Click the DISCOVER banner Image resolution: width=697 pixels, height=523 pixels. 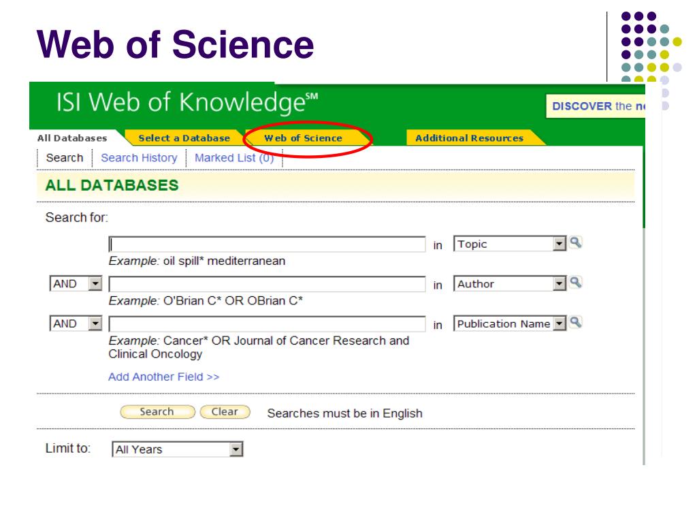595,106
